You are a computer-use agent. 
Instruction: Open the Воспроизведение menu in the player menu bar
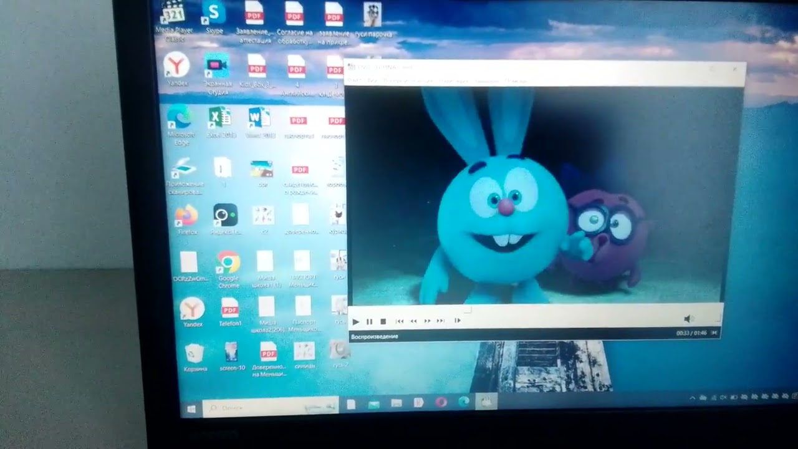pyautogui.click(x=408, y=81)
